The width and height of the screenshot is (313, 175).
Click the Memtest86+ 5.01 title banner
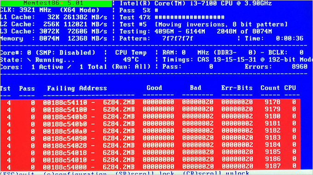[x=56, y=3]
